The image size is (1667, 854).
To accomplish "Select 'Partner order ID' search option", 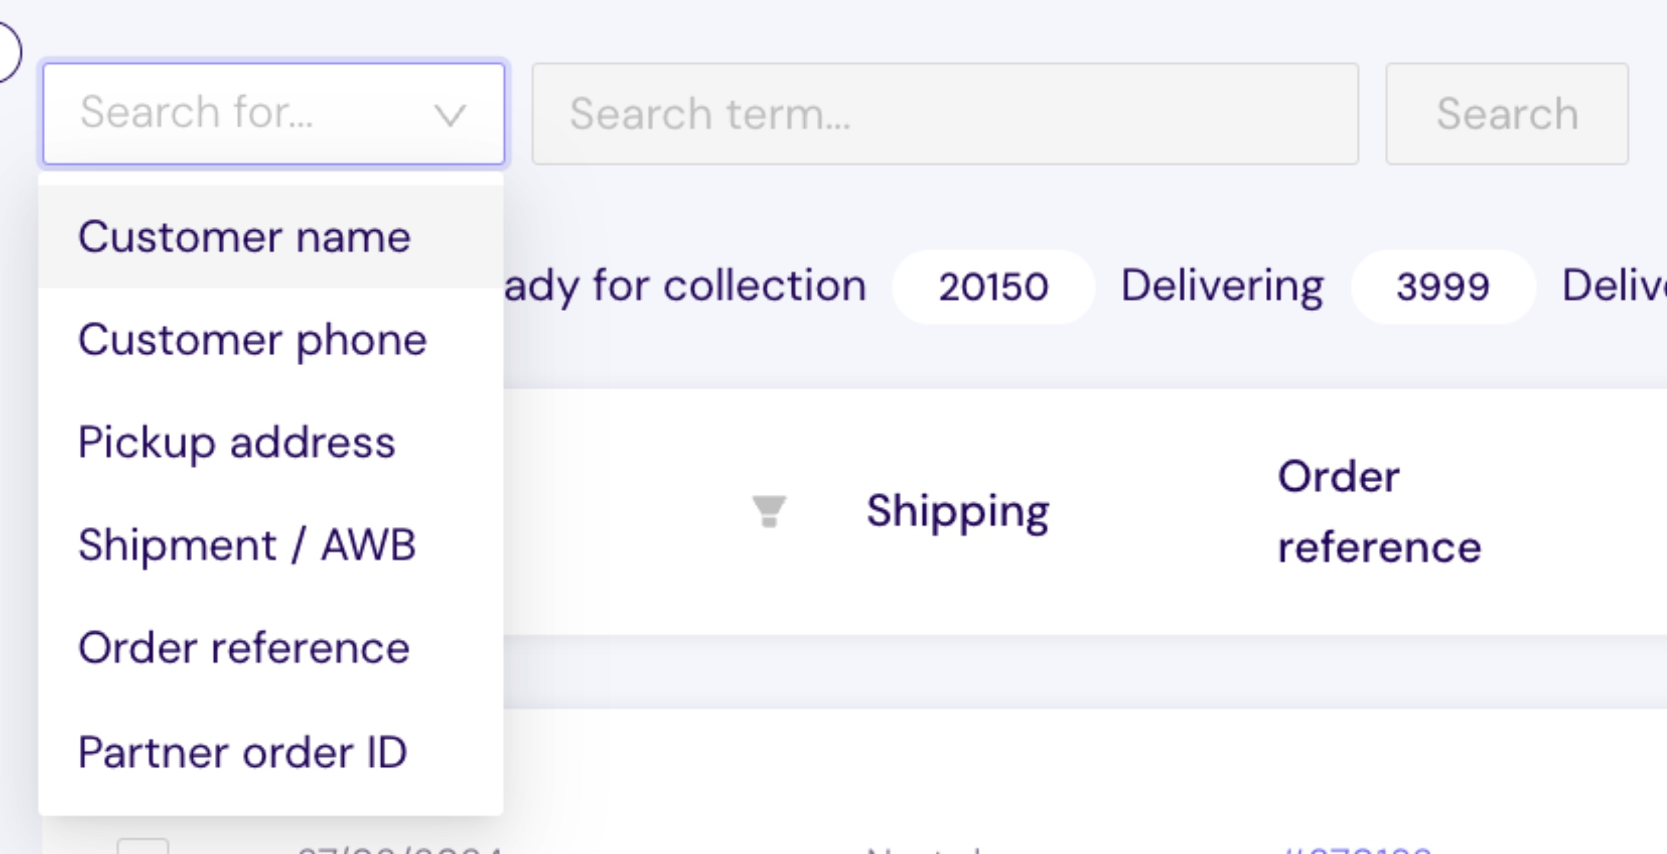I will [270, 753].
